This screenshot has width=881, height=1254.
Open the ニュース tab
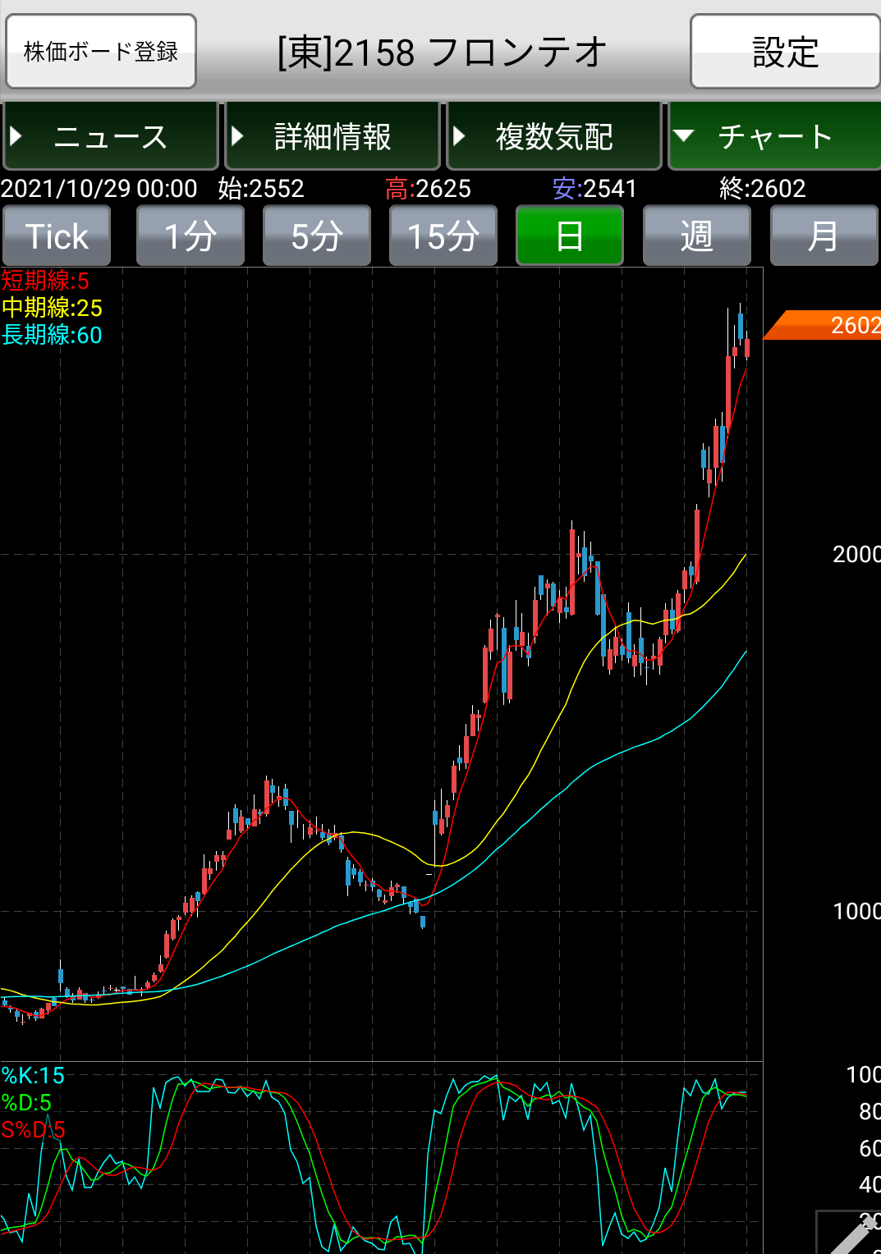coord(110,136)
